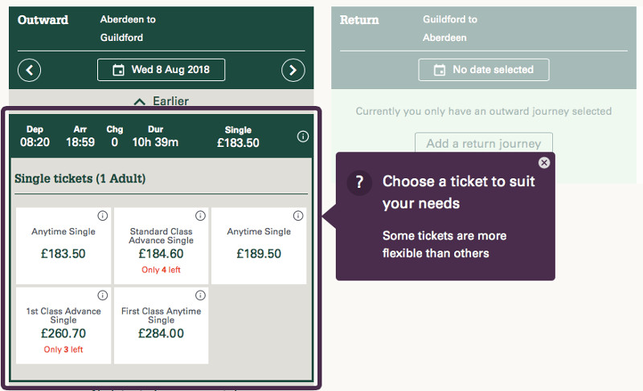
Task: Select 1st Class Advance Single at £260.70
Action: click(x=63, y=327)
